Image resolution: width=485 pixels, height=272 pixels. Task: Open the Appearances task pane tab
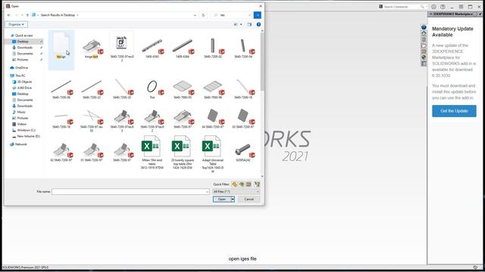[424, 57]
